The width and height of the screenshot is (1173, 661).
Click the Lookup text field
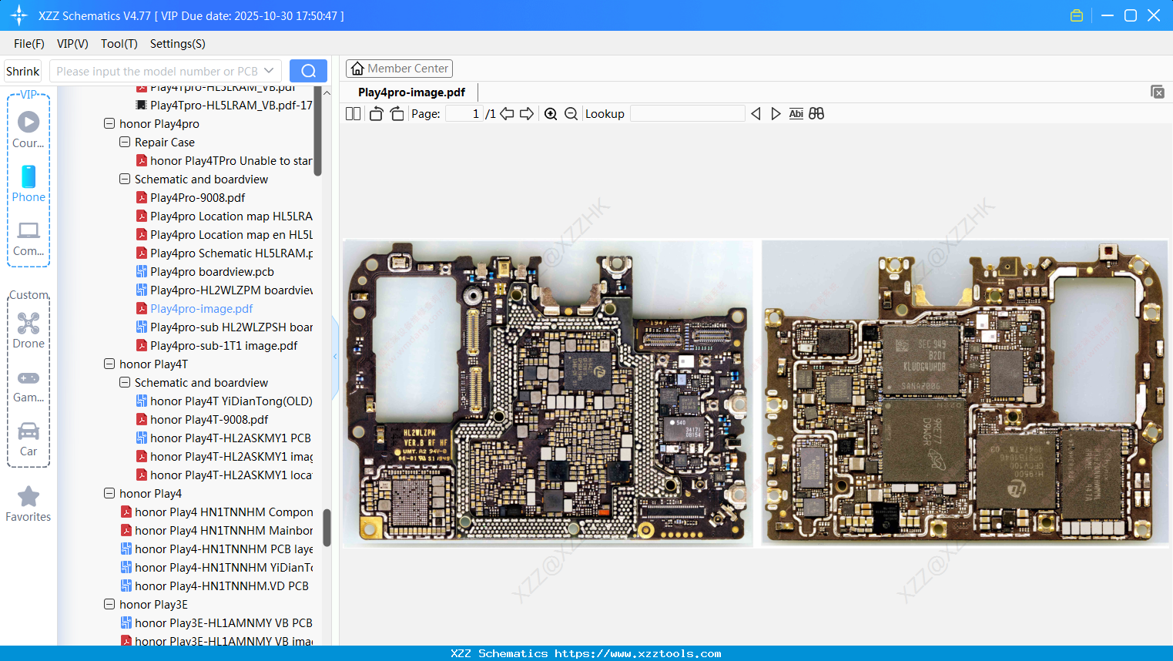(x=687, y=114)
